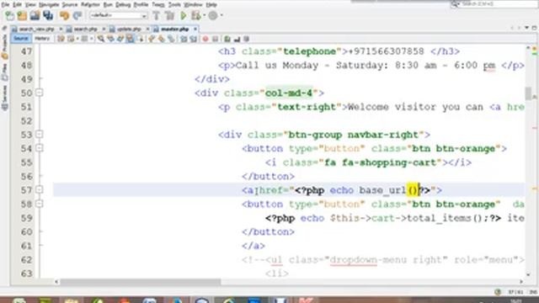Image resolution: width=539 pixels, height=303 pixels.
Task: Click the Undo arrow icon
Action: tap(64, 15)
